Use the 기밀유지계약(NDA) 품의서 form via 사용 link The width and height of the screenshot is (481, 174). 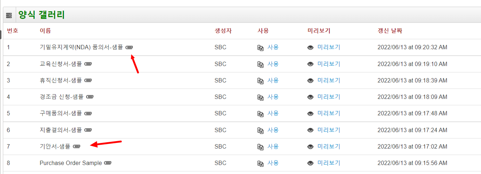pos(273,47)
